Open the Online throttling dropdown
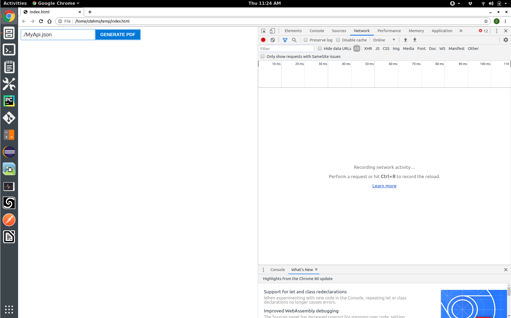The height and width of the screenshot is (318, 511). pyautogui.click(x=384, y=40)
